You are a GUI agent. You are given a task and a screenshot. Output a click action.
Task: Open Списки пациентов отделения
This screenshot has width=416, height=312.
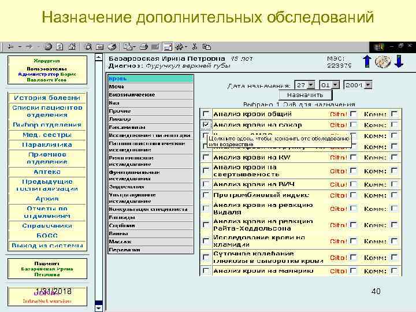tap(47, 111)
